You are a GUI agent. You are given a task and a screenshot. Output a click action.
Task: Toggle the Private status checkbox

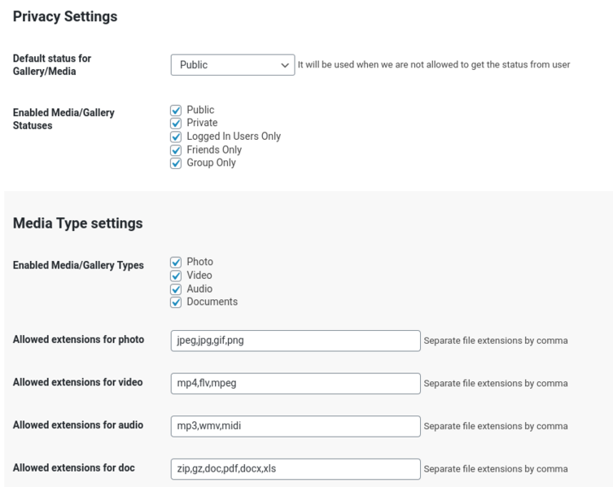click(x=176, y=124)
